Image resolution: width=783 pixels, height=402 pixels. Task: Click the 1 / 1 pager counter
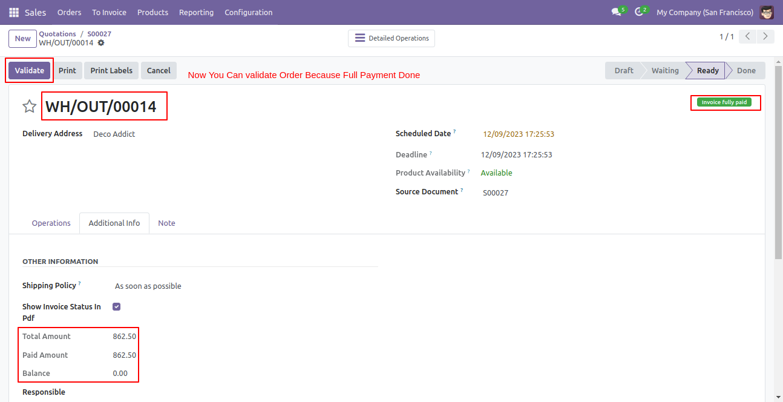(x=727, y=37)
